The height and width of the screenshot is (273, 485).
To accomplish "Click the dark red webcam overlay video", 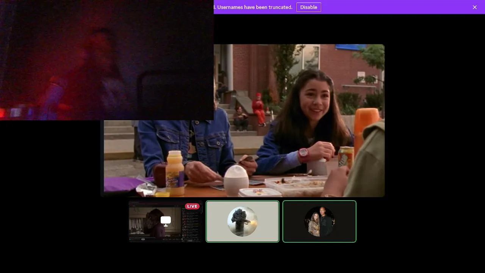I will click(107, 60).
